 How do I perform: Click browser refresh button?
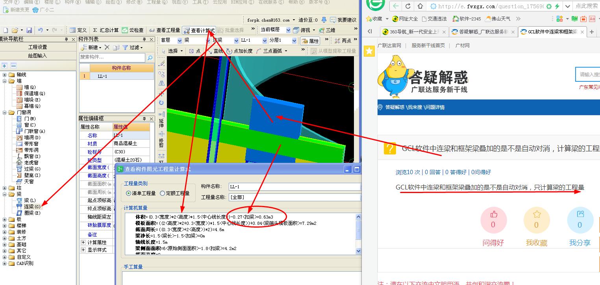pos(408,6)
